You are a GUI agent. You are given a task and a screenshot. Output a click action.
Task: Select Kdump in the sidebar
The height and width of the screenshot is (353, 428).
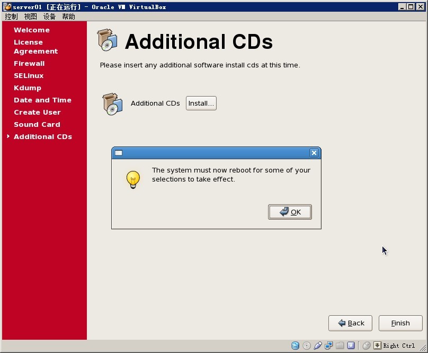pyautogui.click(x=28, y=88)
